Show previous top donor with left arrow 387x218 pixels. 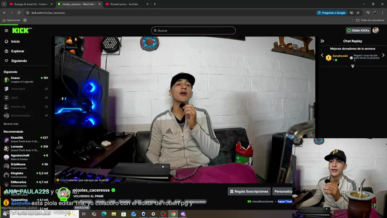click(x=322, y=55)
